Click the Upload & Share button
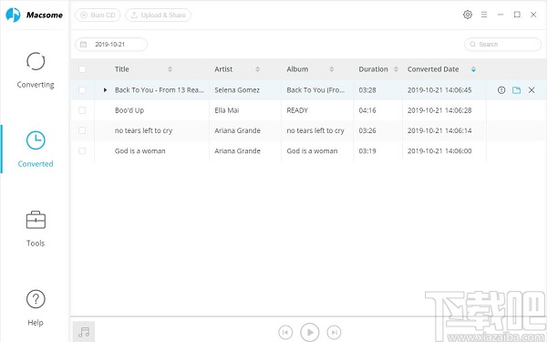548x342 pixels. 159,15
